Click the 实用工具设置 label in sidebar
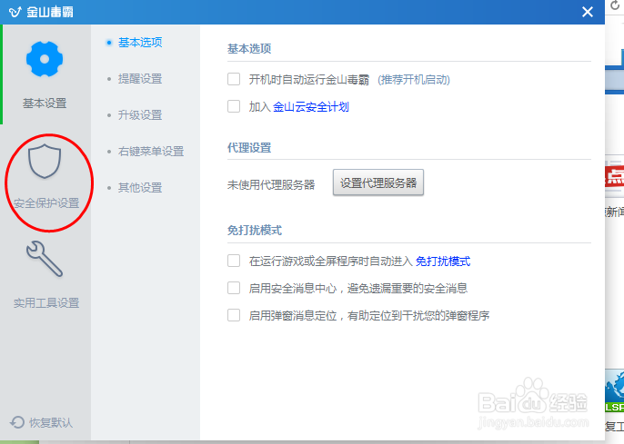 46,303
